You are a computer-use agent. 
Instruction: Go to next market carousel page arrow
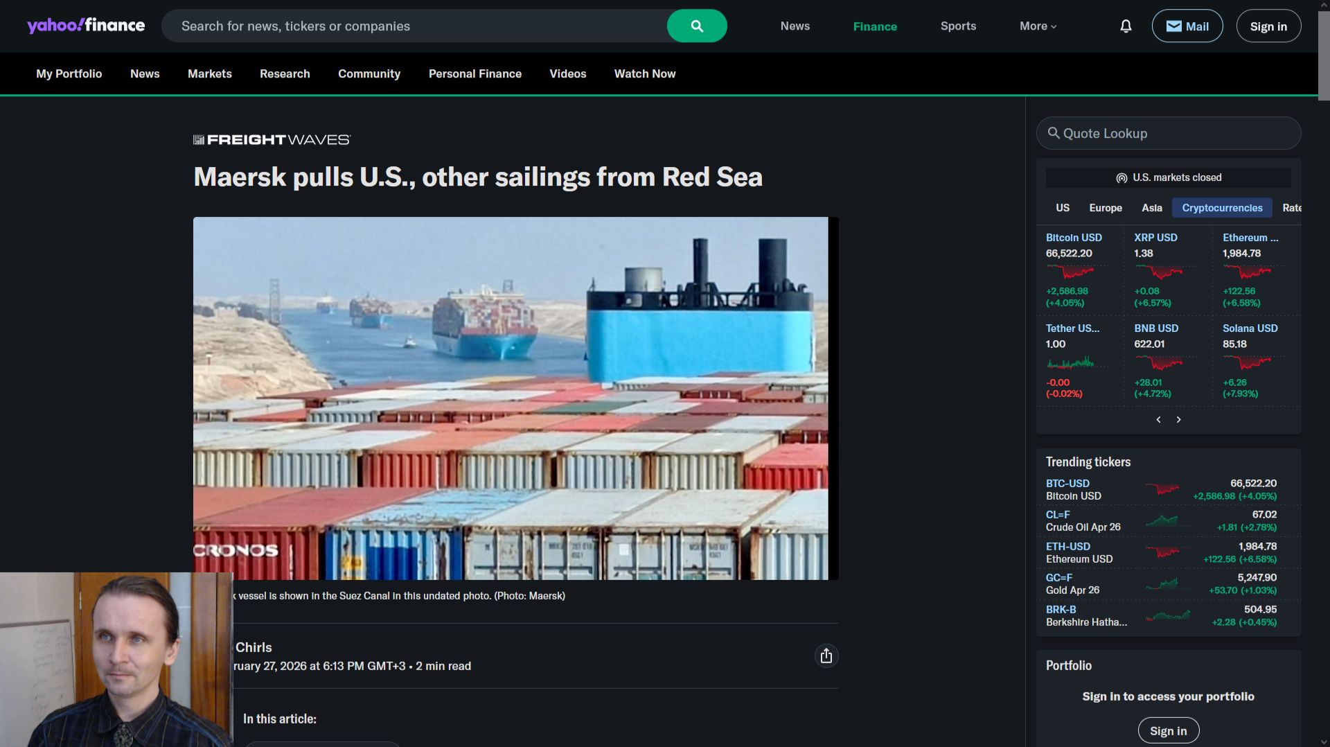[1178, 419]
